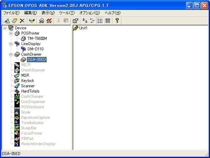Select greyed CoinDispenser tree entry
The width and height of the screenshot is (210, 158).
[33, 102]
